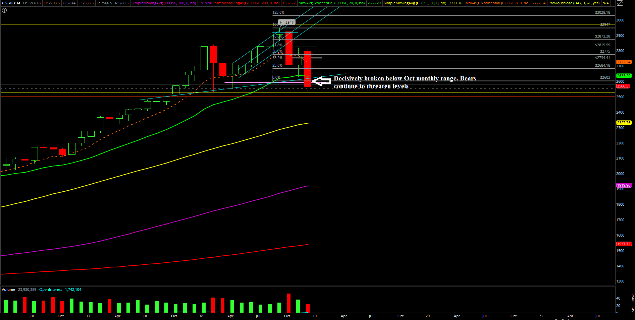Click the tallest red October volume bar
The width and height of the screenshot is (635, 320).
click(288, 303)
